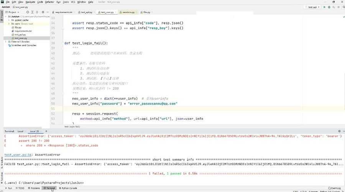Screen dimensions: 345x192
Task: Select the Local (2) terminal tab
Action: click(x=34, y=131)
